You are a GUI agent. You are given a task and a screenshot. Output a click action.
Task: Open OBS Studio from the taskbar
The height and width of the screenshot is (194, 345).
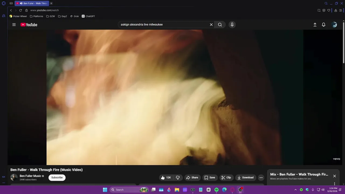click(240, 190)
